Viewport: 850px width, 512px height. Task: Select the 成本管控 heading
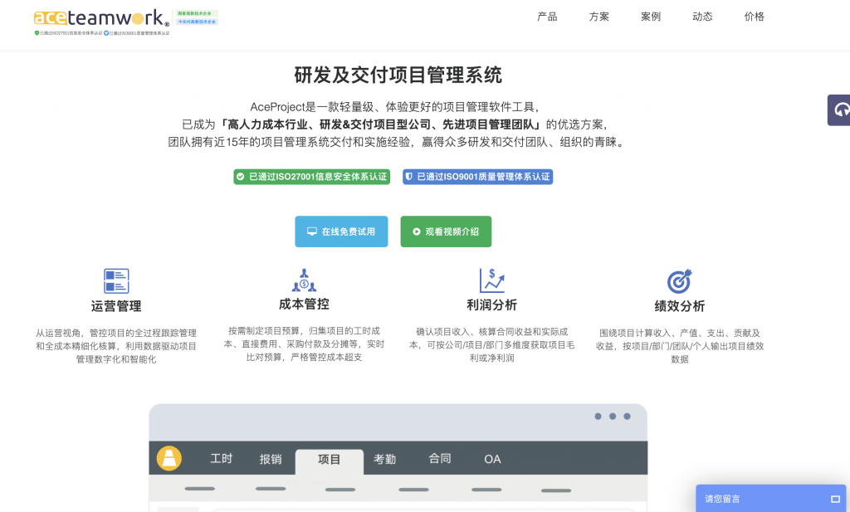pyautogui.click(x=304, y=304)
